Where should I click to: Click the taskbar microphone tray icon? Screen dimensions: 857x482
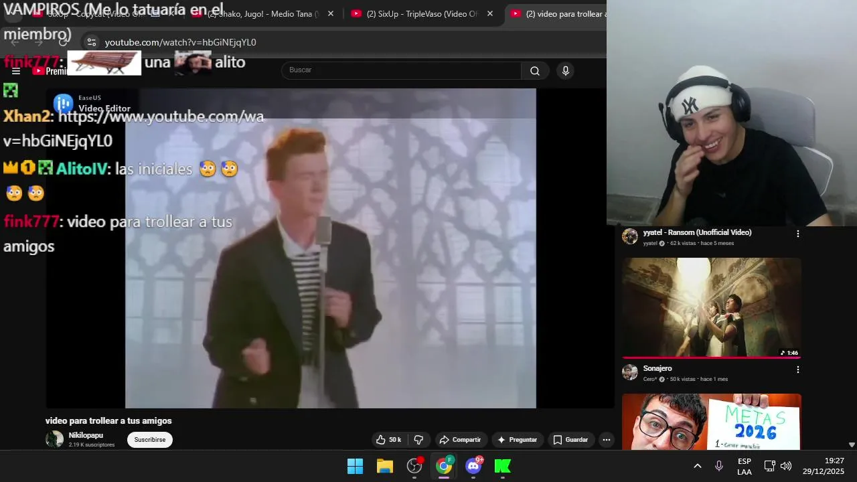tap(719, 466)
